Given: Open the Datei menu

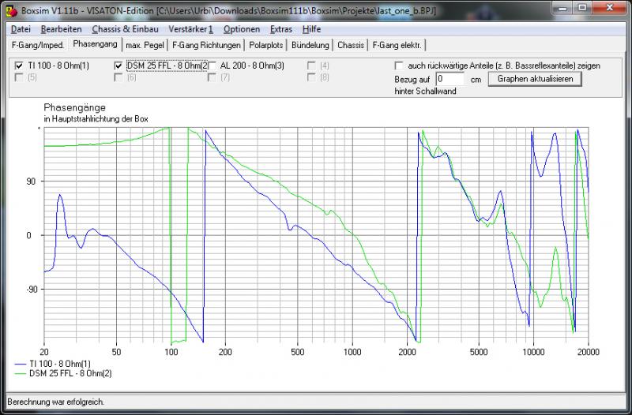Looking at the screenshot, I should 21,28.
